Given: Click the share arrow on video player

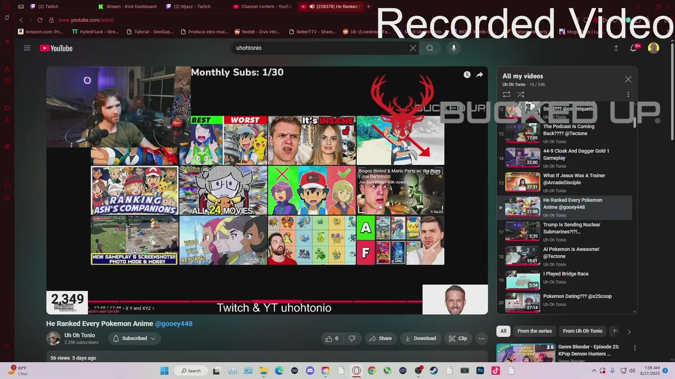Looking at the screenshot, I should (479, 75).
